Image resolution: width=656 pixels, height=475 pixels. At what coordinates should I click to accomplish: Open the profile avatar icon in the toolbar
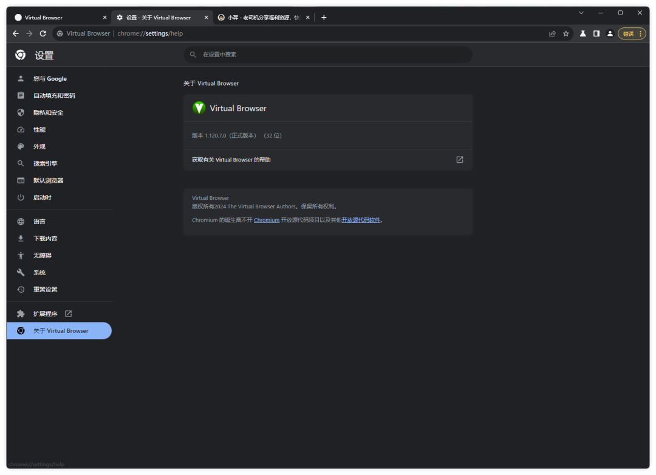pos(610,33)
